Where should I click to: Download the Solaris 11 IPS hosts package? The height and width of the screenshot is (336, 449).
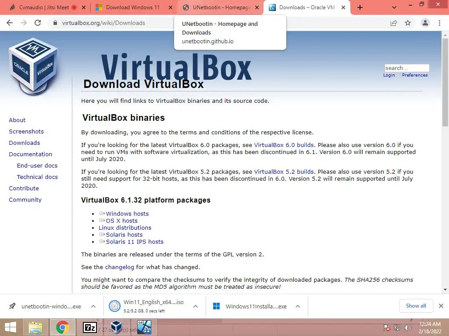click(135, 241)
